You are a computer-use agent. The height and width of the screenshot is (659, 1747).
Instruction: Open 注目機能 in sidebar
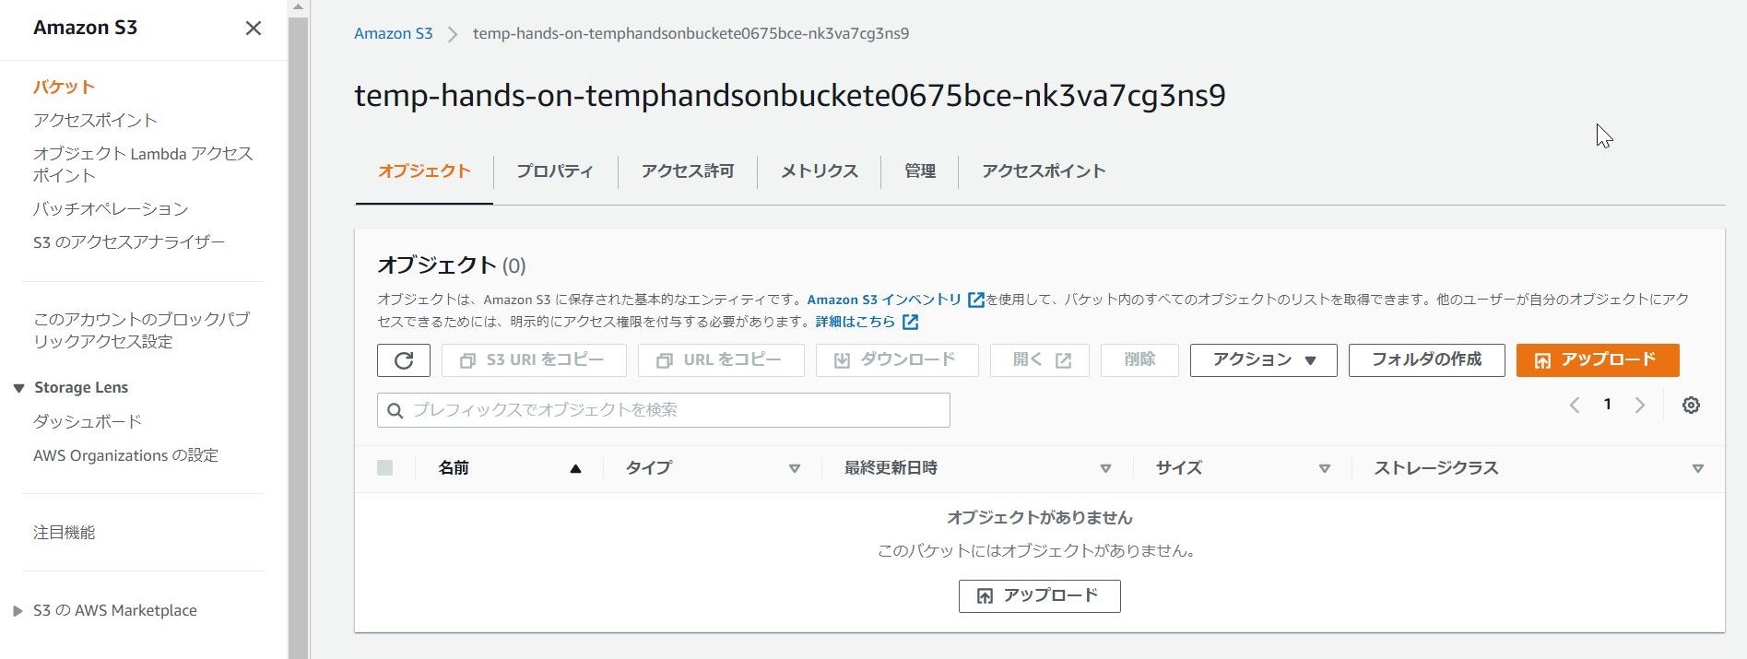pyautogui.click(x=65, y=533)
